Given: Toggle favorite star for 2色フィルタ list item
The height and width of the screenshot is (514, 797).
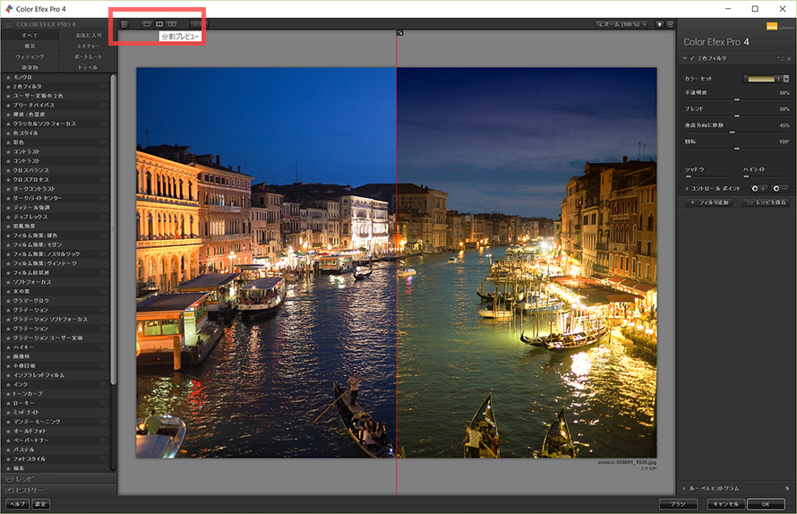Looking at the screenshot, I should tap(8, 87).
